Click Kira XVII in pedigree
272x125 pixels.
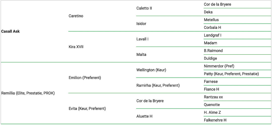pos(76,47)
